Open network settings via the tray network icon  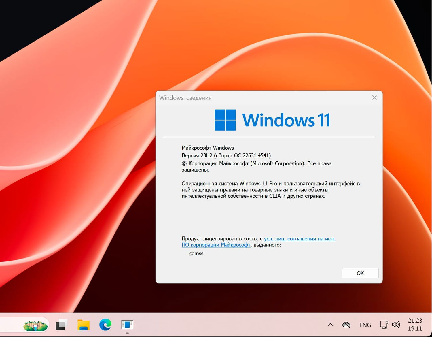coord(384,325)
